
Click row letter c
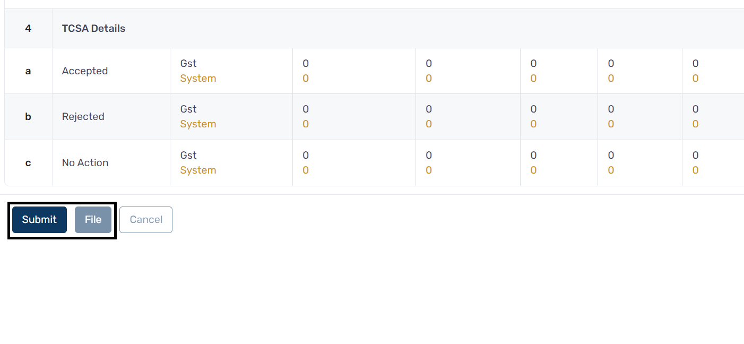[28, 163]
